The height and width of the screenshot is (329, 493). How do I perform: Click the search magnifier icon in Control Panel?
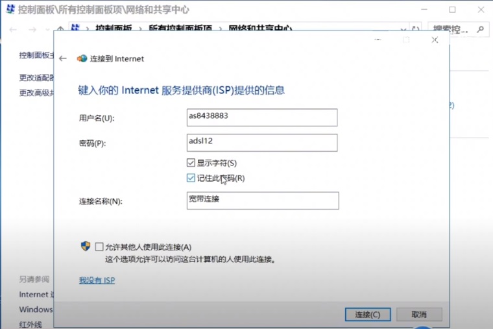[480, 29]
